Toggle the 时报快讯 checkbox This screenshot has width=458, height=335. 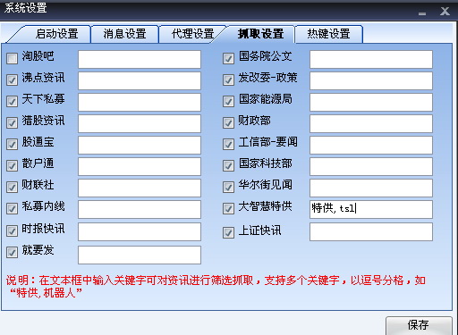click(12, 230)
